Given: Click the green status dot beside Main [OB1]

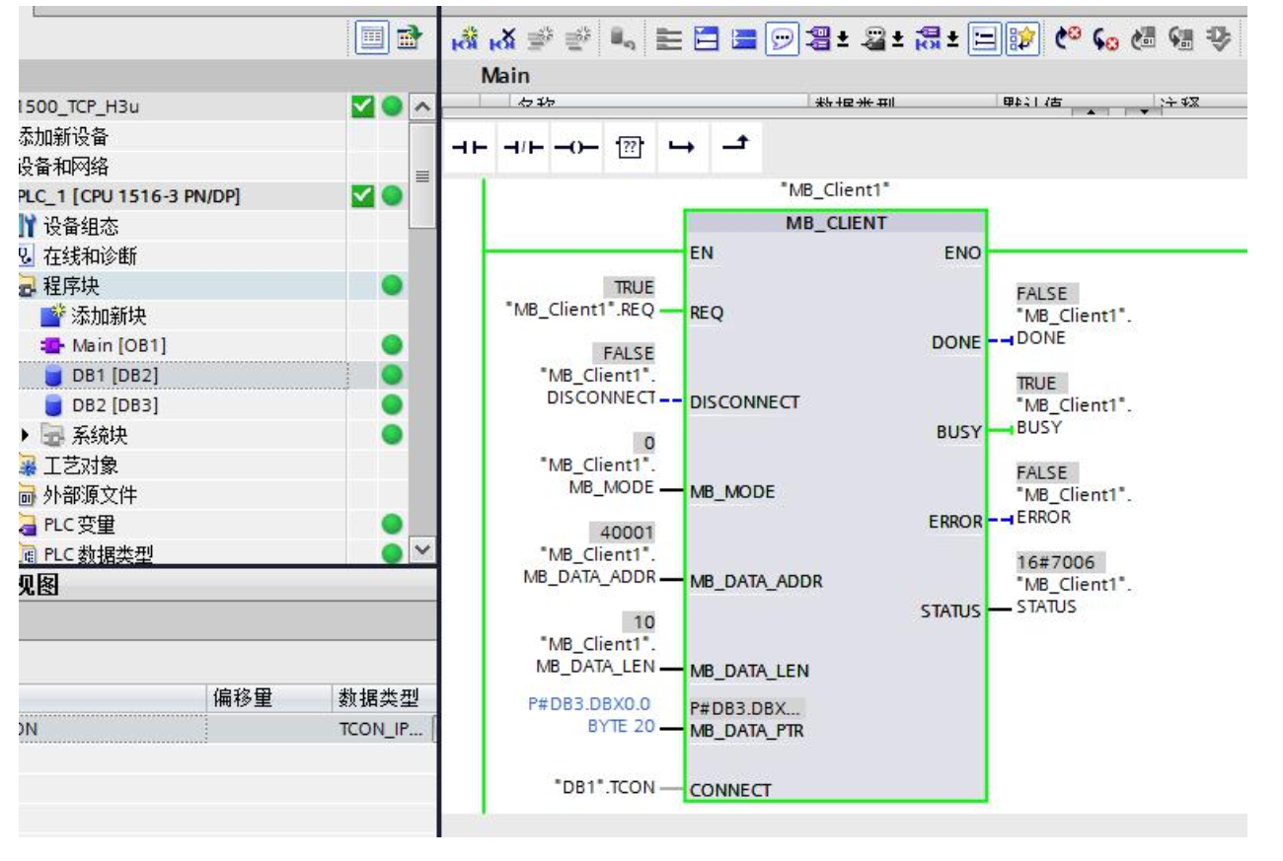Looking at the screenshot, I should 393,345.
